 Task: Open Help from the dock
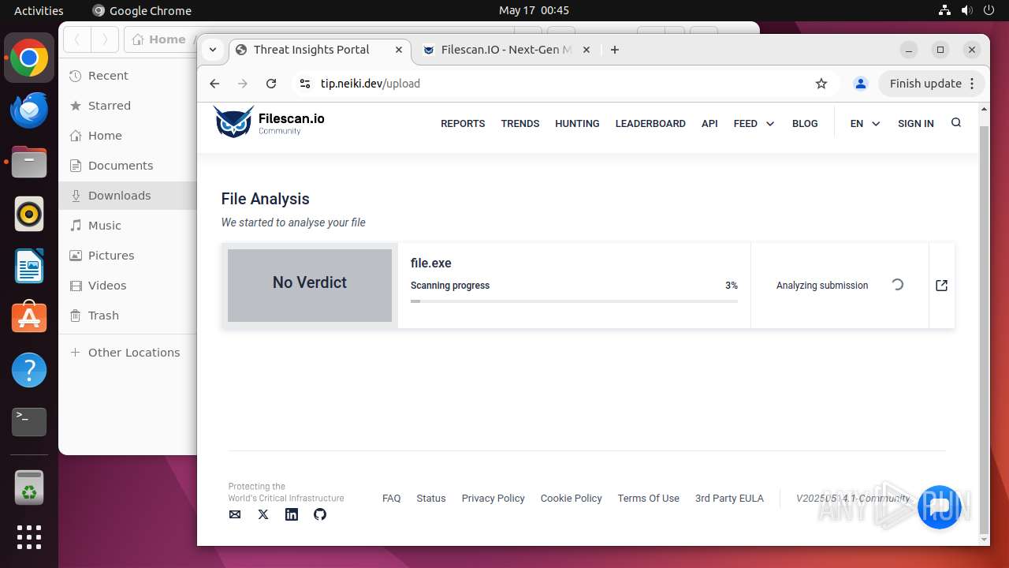tap(29, 370)
